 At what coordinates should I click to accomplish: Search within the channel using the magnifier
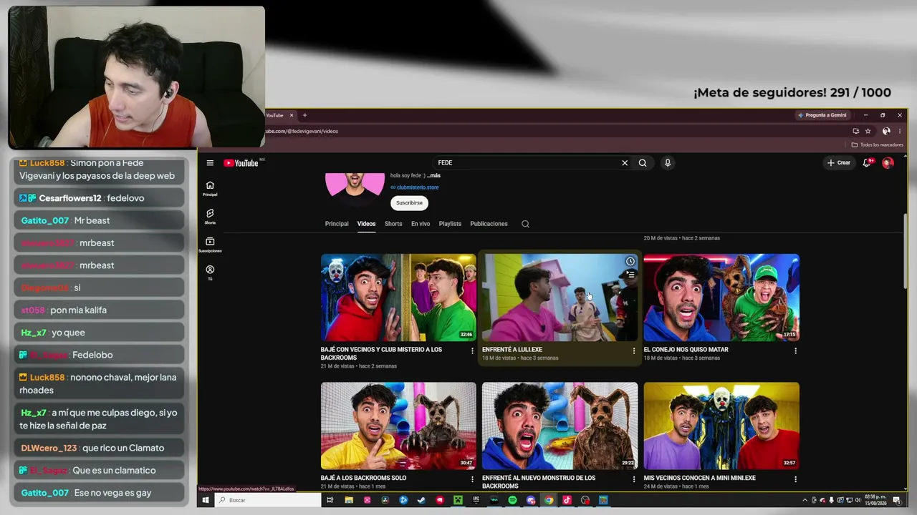point(525,224)
